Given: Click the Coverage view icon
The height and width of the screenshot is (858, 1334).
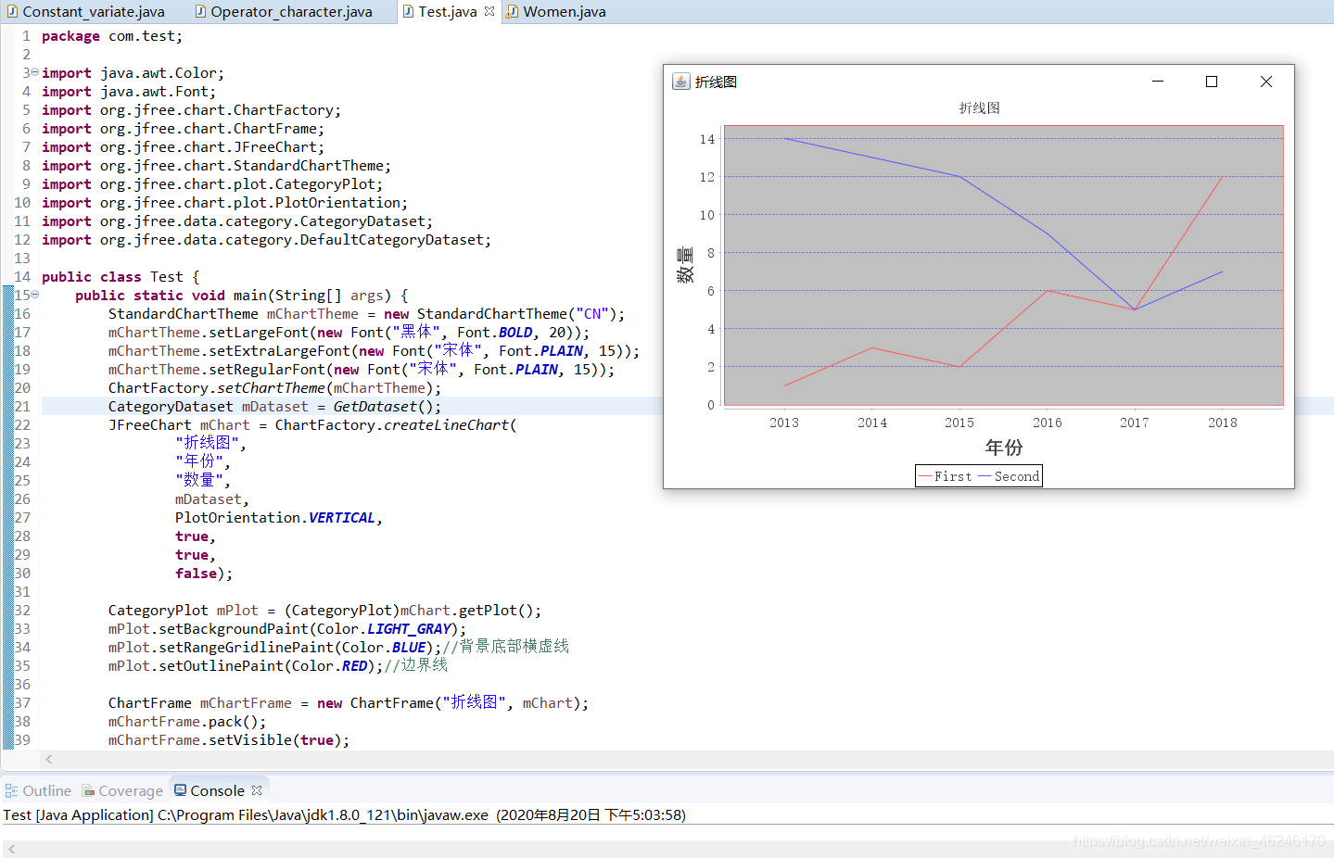Looking at the screenshot, I should pyautogui.click(x=88, y=790).
